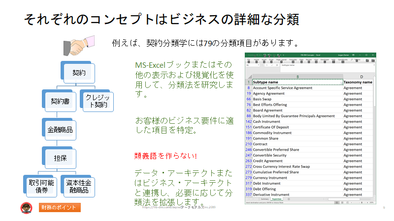394x221 pixels.
Task: Click the zoom in plus icon
Action: pyautogui.click(x=367, y=202)
